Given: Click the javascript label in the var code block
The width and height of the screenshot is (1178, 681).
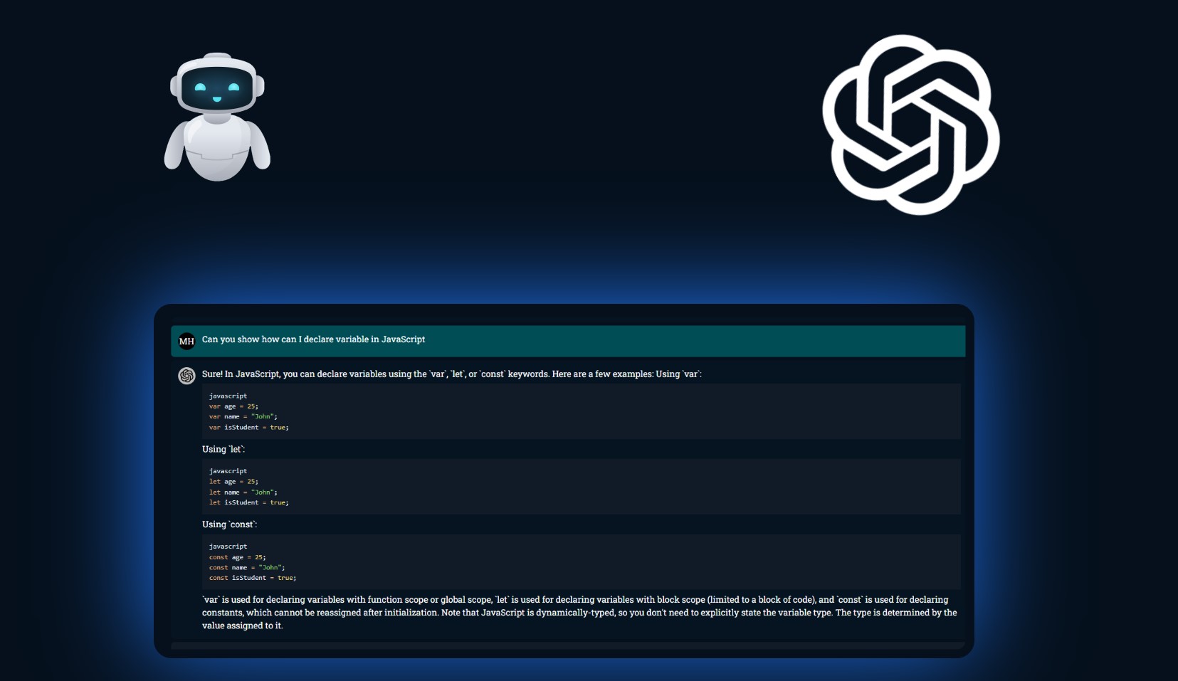Looking at the screenshot, I should tap(228, 396).
